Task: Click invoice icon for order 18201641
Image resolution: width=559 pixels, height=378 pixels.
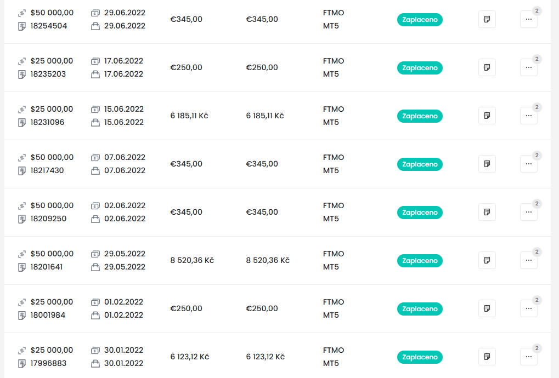Action: coord(487,261)
